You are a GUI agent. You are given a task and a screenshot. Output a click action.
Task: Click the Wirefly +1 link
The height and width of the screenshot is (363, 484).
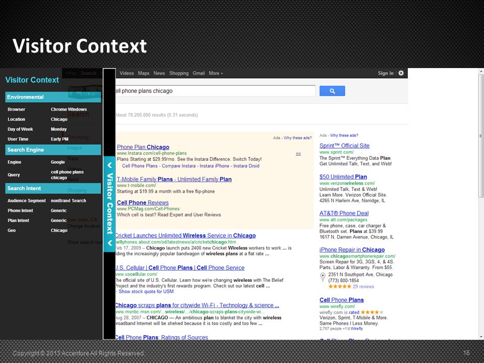pos(356,329)
